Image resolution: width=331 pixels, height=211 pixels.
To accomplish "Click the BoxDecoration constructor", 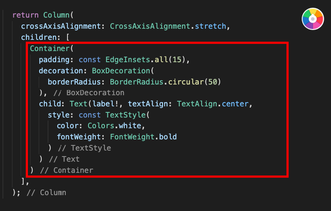I will (121, 71).
